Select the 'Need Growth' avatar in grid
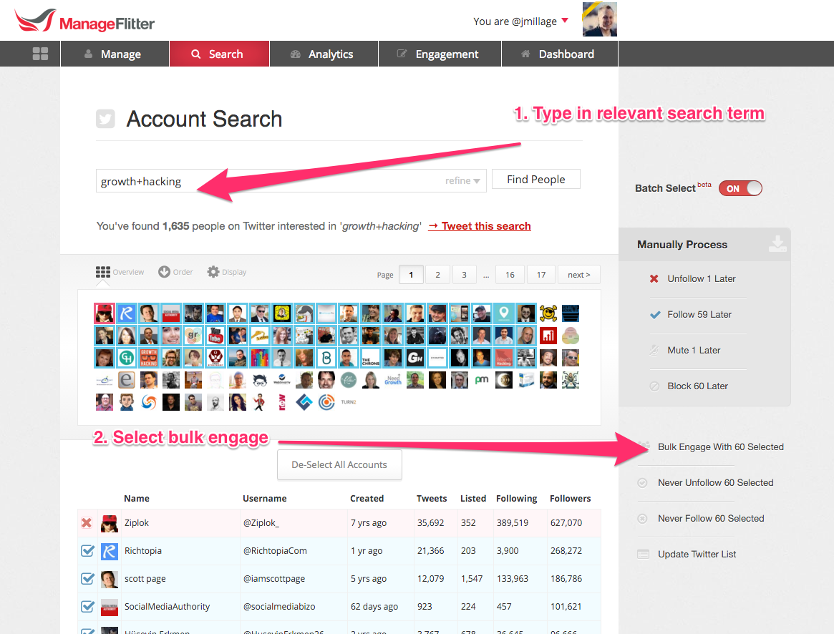The height and width of the screenshot is (634, 834). (392, 380)
